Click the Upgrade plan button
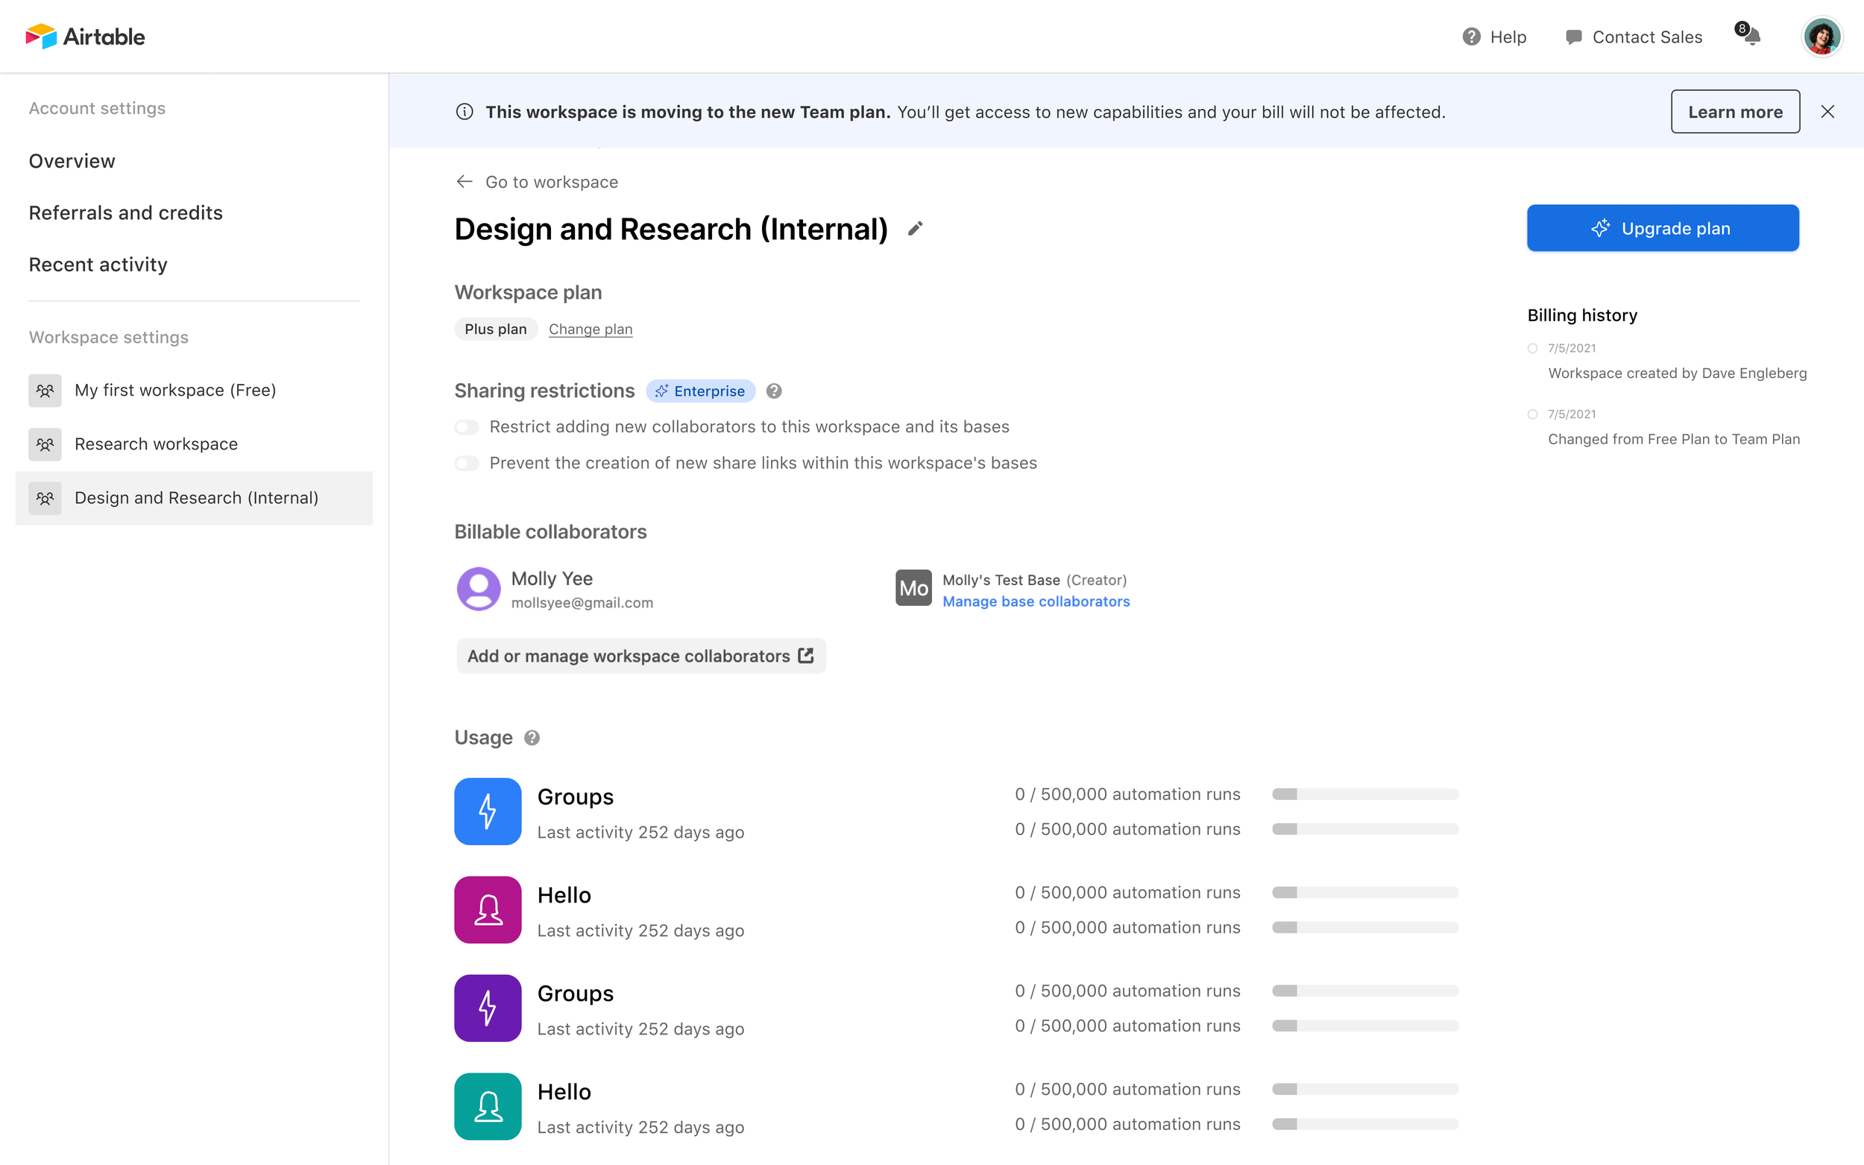 [1662, 228]
